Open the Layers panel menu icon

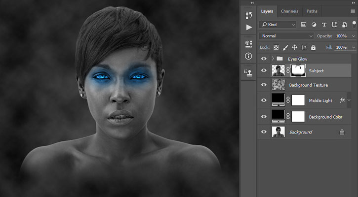tap(353, 11)
